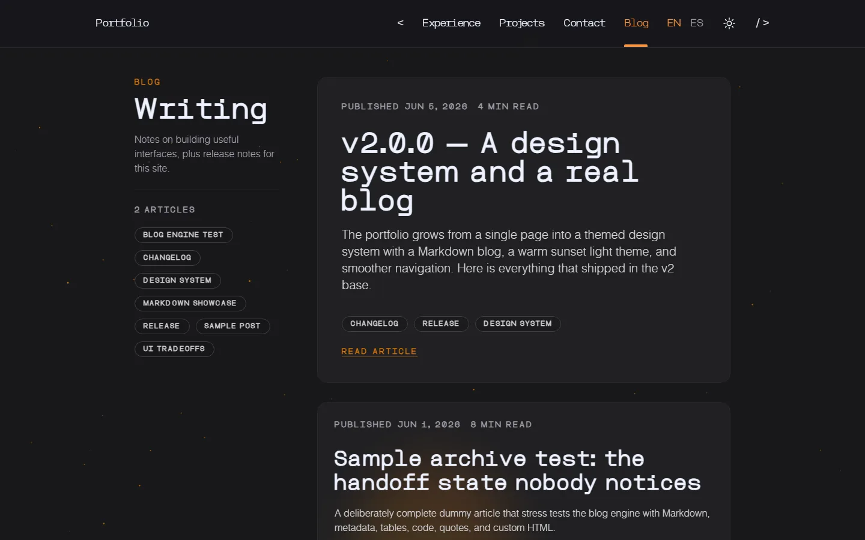This screenshot has height=540, width=865.
Task: Open the Projects nav item
Action: coord(521,23)
